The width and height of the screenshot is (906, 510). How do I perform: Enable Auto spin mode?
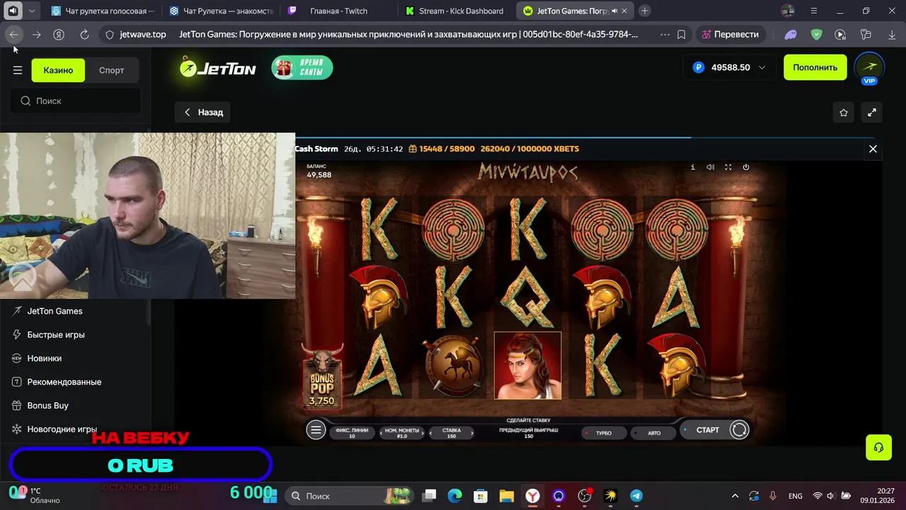click(654, 433)
